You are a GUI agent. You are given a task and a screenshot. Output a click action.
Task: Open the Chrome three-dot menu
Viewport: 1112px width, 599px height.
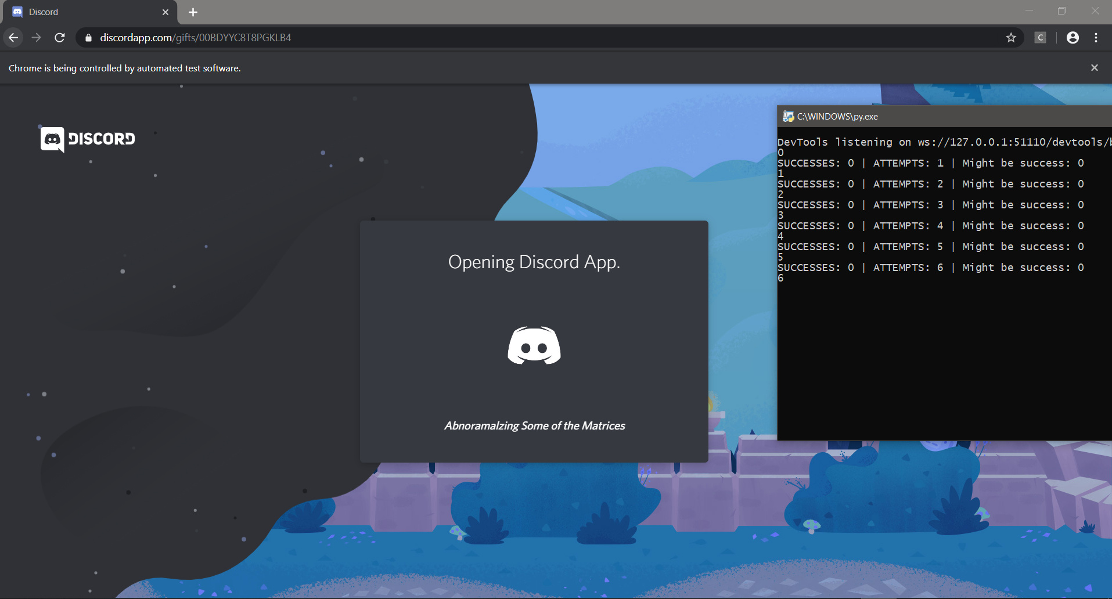click(1096, 38)
